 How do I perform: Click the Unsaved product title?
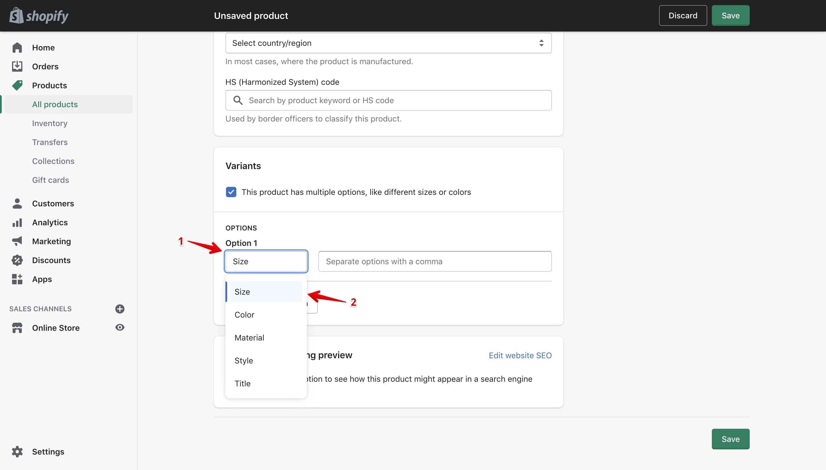pyautogui.click(x=251, y=15)
